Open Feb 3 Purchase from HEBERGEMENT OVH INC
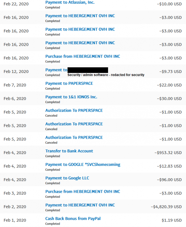Viewport: 186px width, 227px height. 82,192
